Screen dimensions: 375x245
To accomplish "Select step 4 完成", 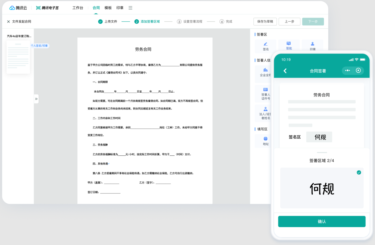I will (x=226, y=21).
